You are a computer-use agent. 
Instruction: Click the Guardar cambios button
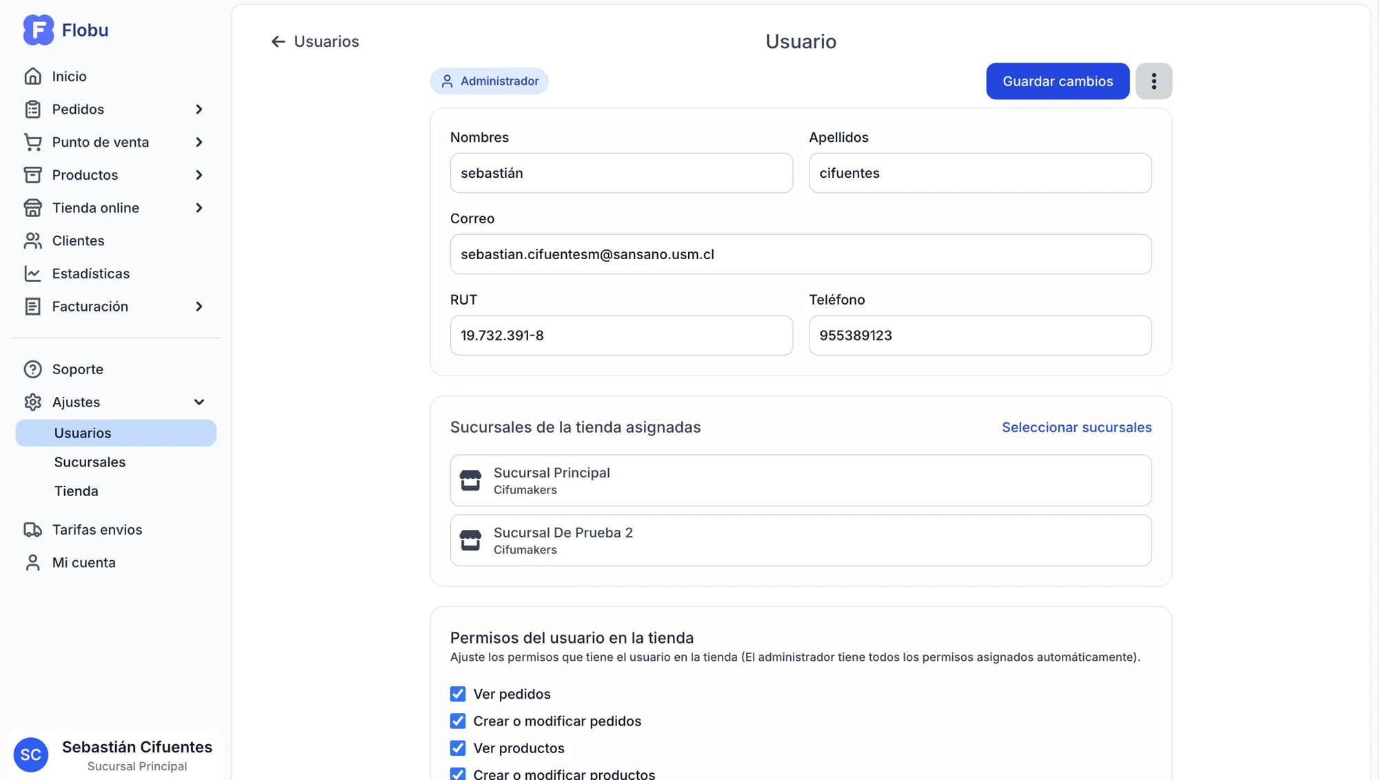point(1057,81)
